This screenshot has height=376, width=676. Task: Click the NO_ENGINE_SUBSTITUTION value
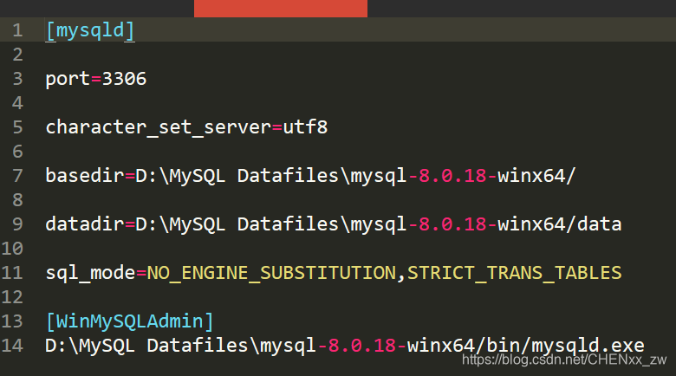point(271,274)
